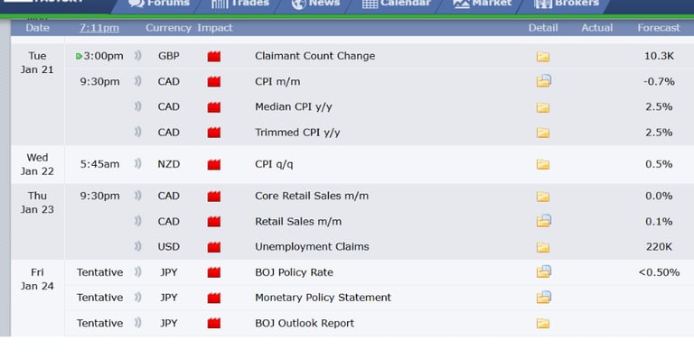The image size is (694, 358).
Task: Switch to the News tab
Action: point(315,4)
